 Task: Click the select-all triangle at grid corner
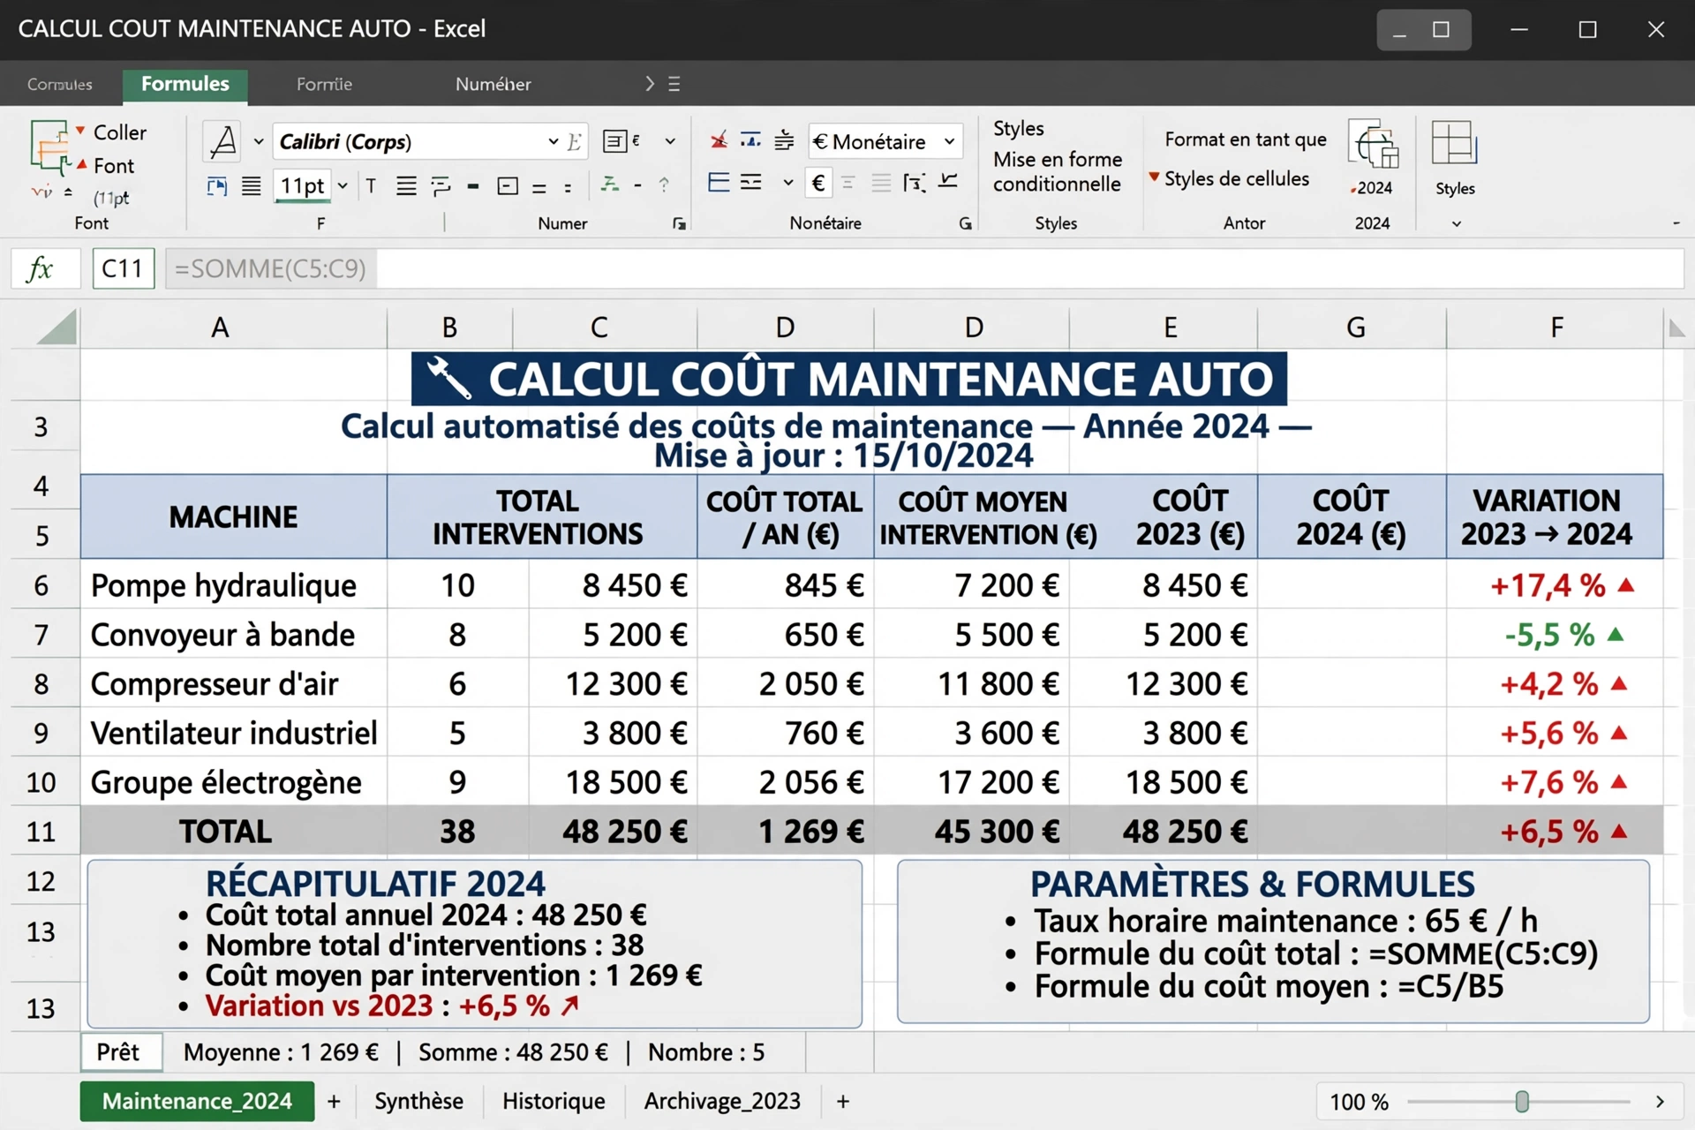(x=57, y=327)
